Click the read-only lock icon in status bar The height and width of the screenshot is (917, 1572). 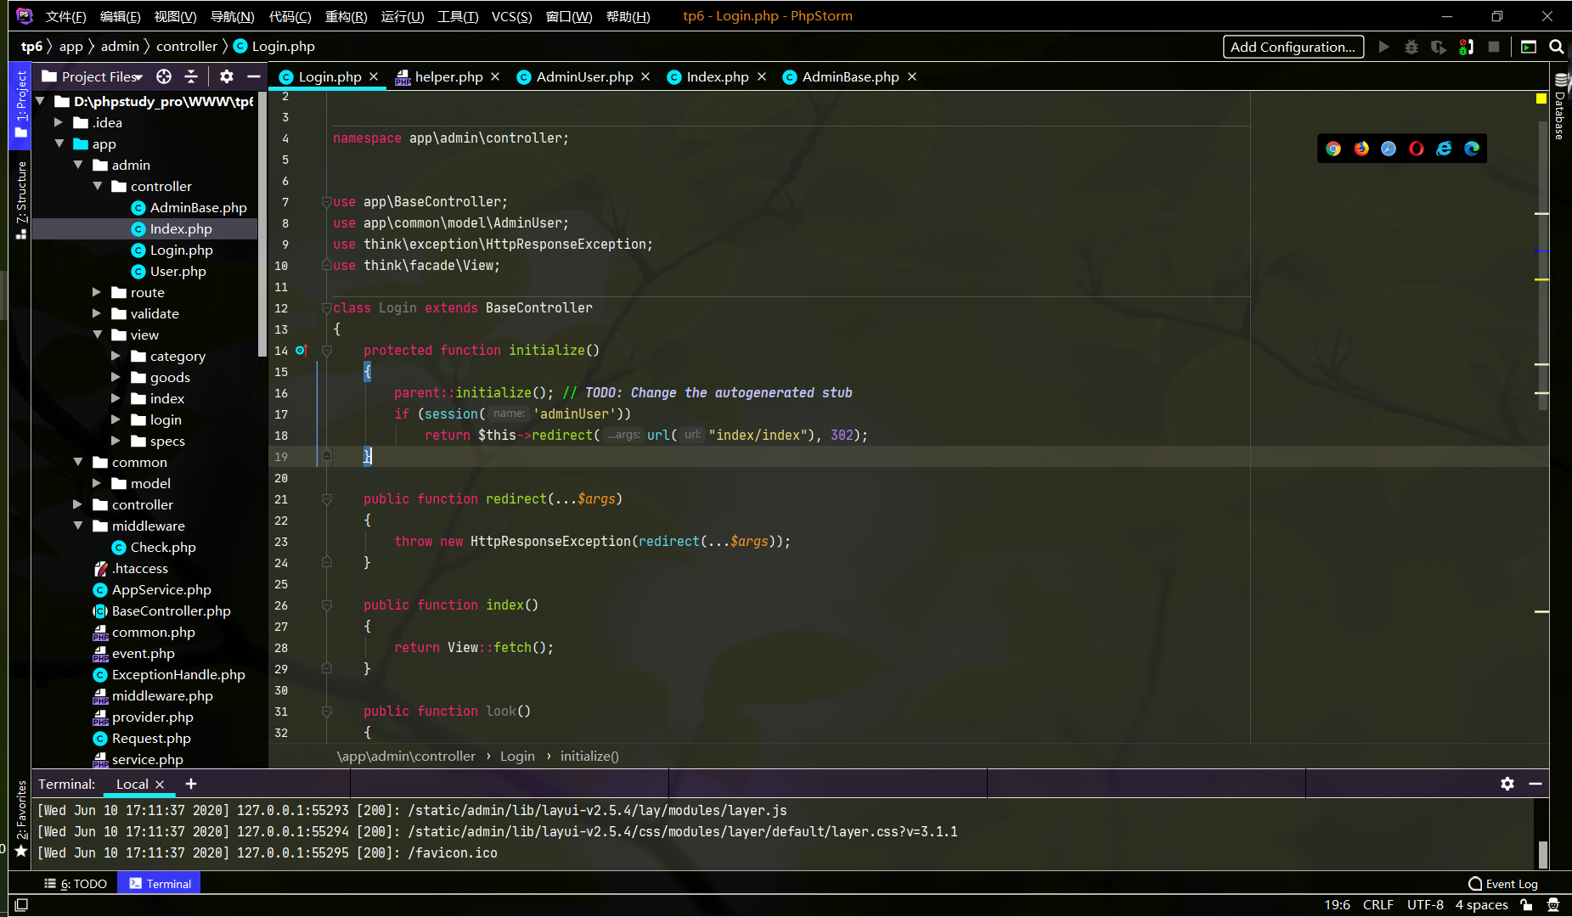(1527, 905)
